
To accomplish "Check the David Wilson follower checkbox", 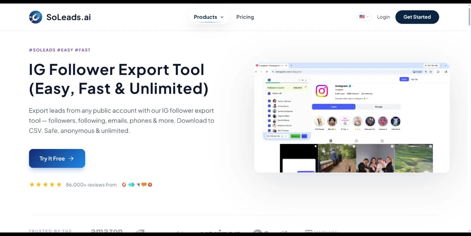I will [269, 120].
